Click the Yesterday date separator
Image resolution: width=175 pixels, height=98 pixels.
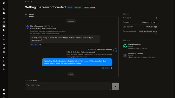[x=71, y=21]
